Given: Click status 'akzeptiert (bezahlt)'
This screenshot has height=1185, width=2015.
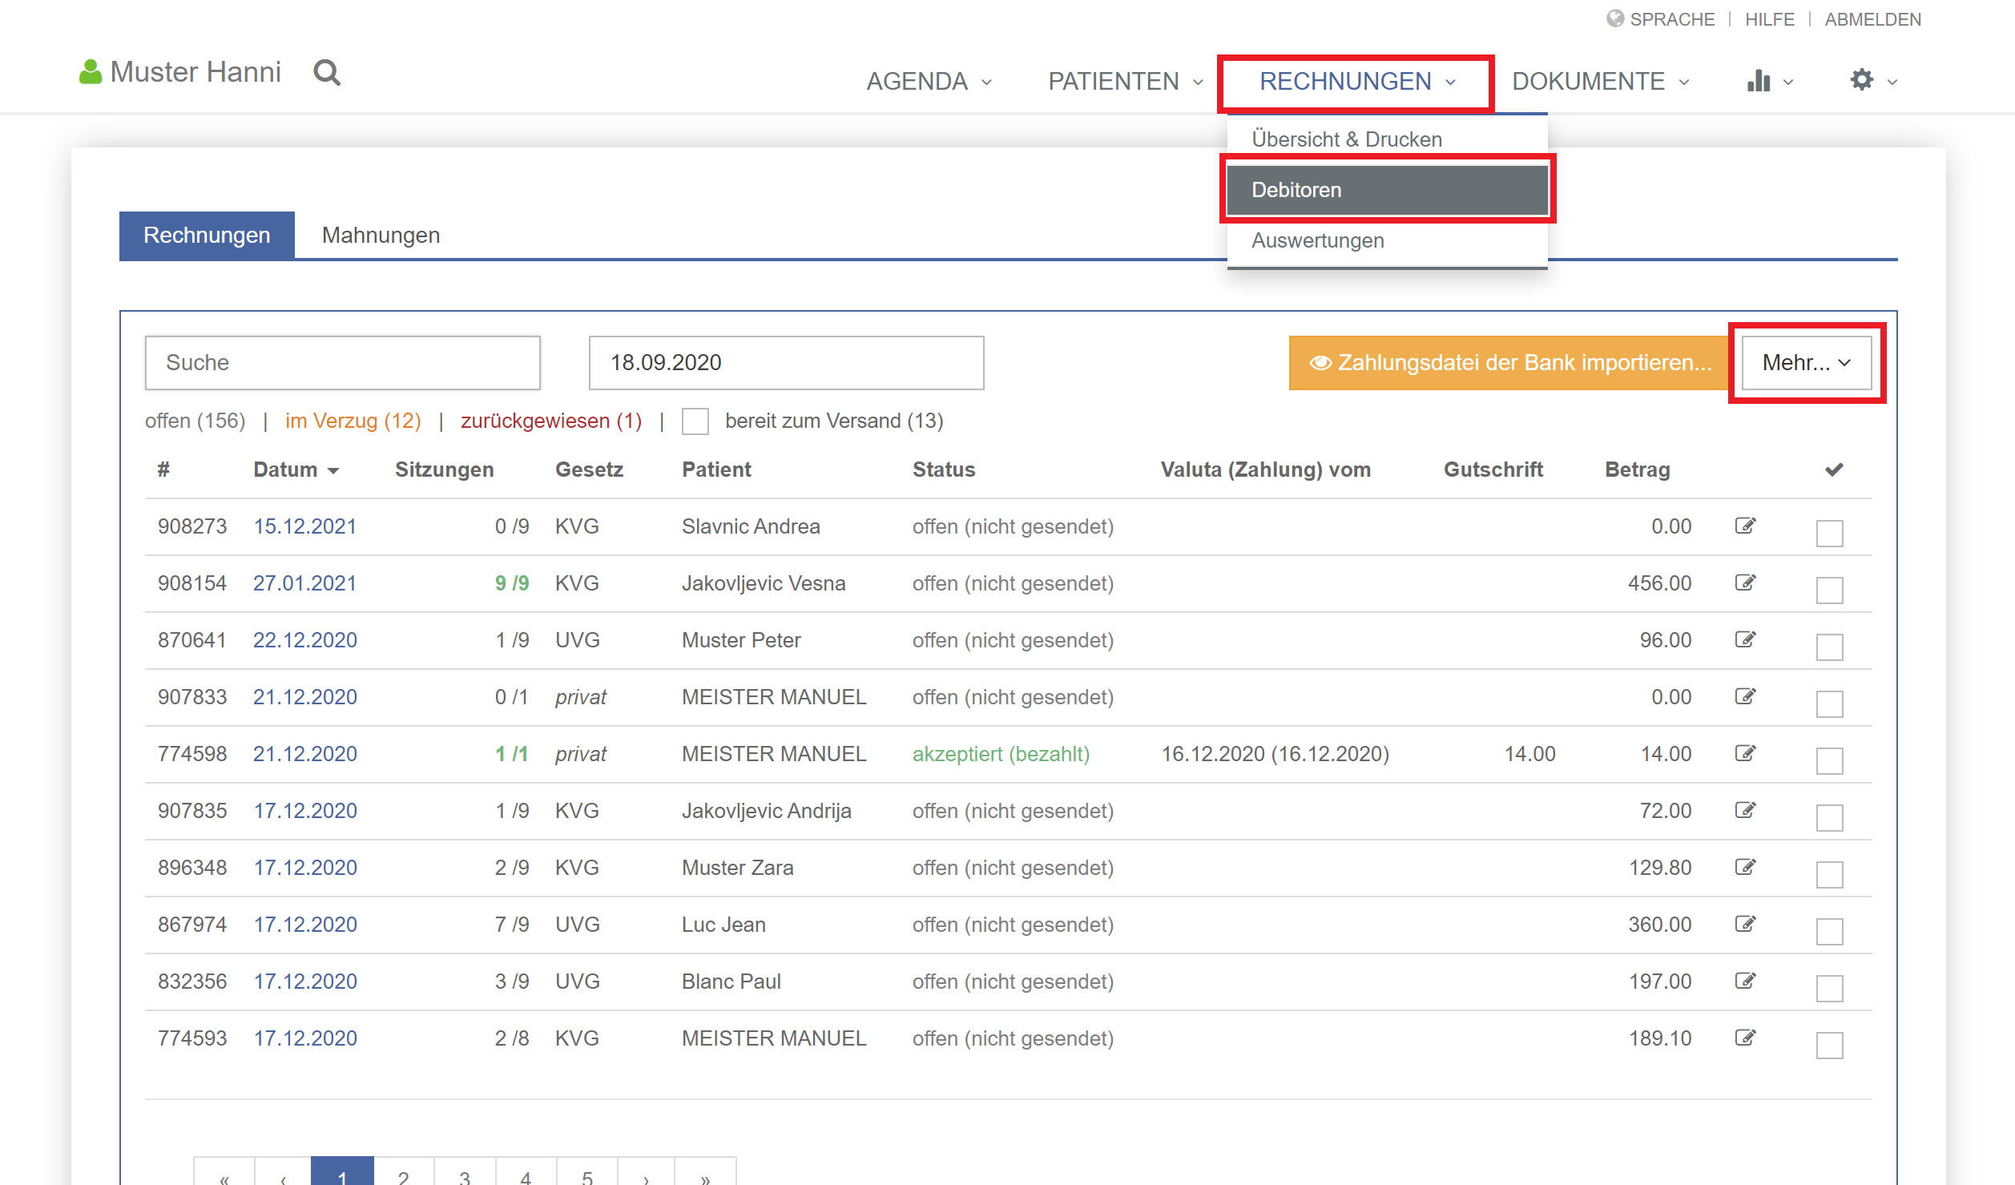Looking at the screenshot, I should point(1001,754).
